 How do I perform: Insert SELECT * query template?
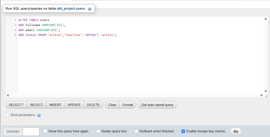tap(16, 105)
